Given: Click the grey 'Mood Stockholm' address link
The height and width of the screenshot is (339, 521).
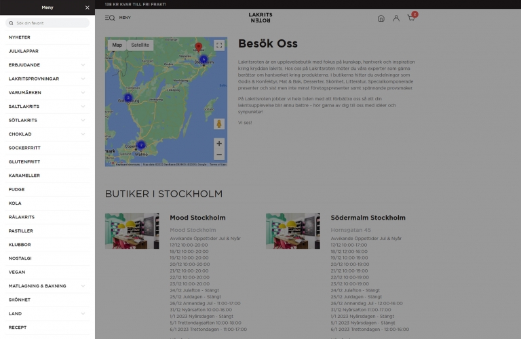Looking at the screenshot, I should coord(193,230).
